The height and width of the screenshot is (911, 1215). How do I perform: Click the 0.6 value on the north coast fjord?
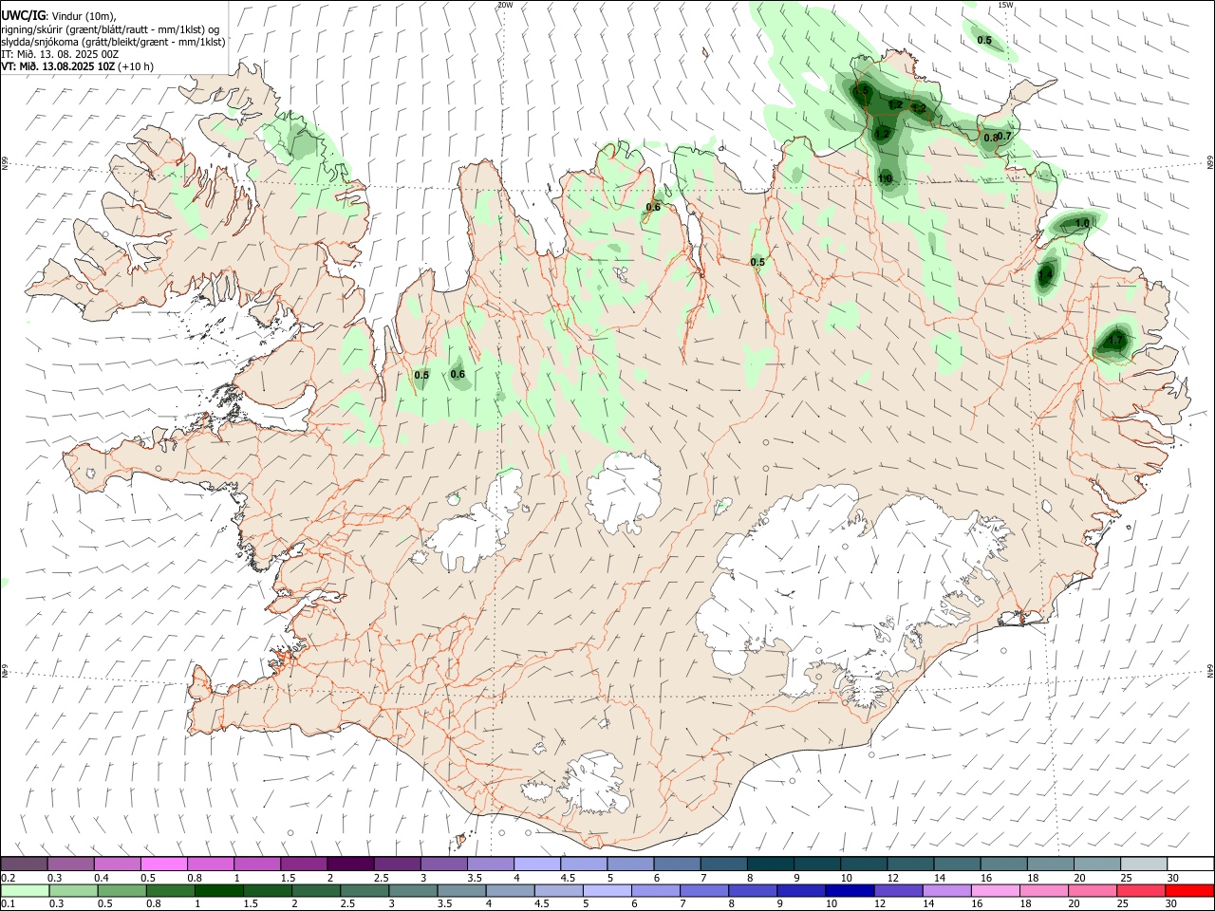click(653, 207)
